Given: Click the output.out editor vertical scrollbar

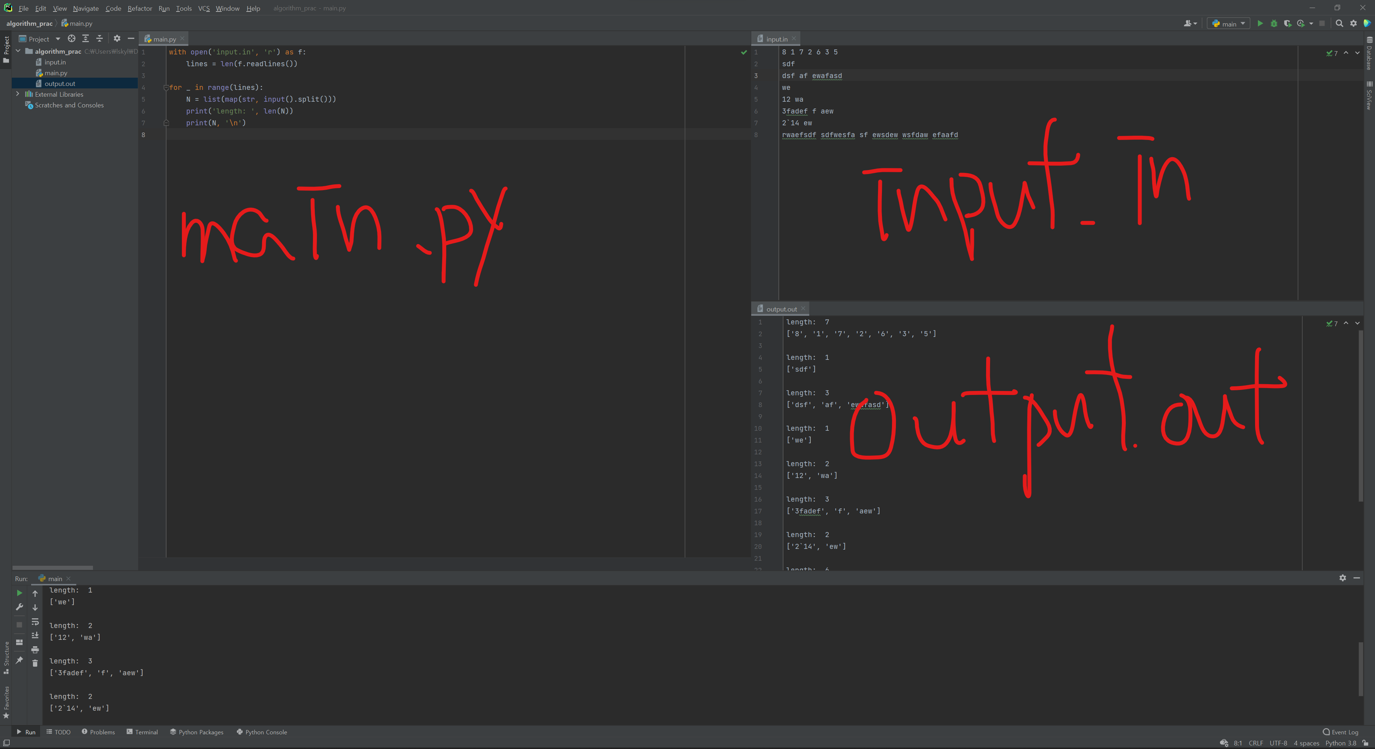Looking at the screenshot, I should coord(1361,416).
